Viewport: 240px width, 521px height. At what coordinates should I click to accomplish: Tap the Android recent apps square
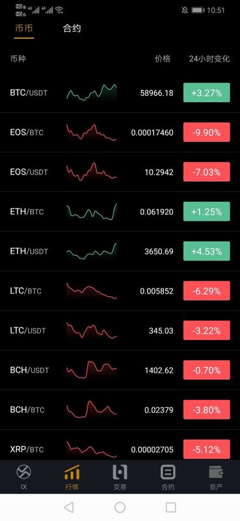tap(170, 507)
